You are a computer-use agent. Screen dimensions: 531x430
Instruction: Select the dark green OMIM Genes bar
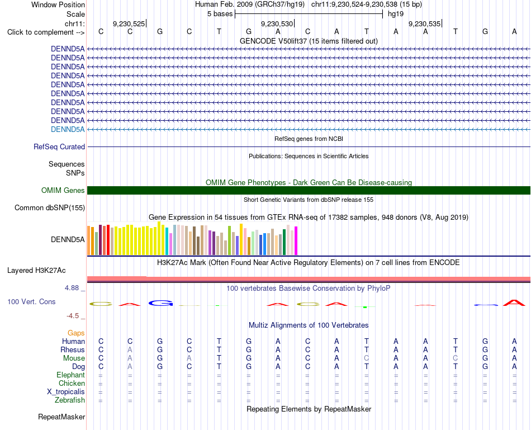coord(309,191)
